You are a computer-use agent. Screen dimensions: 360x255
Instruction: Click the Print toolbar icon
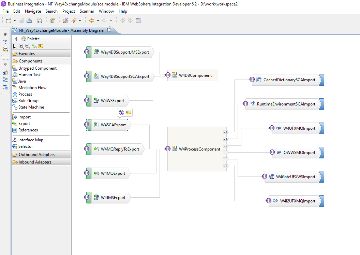29,21
